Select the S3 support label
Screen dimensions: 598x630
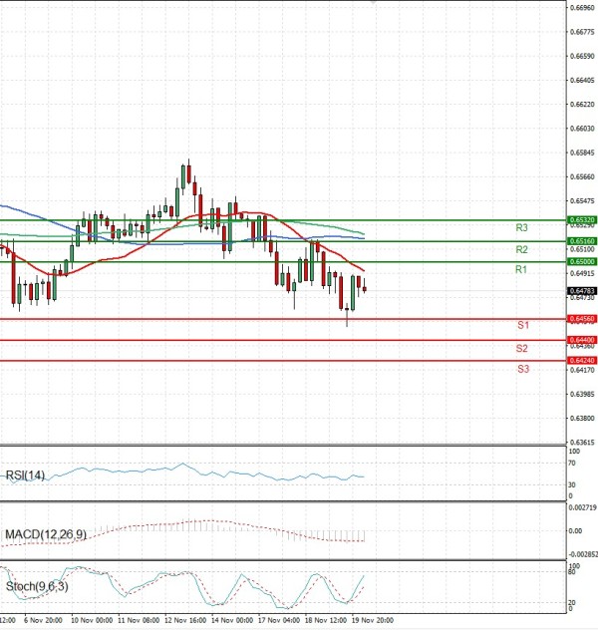tap(522, 369)
